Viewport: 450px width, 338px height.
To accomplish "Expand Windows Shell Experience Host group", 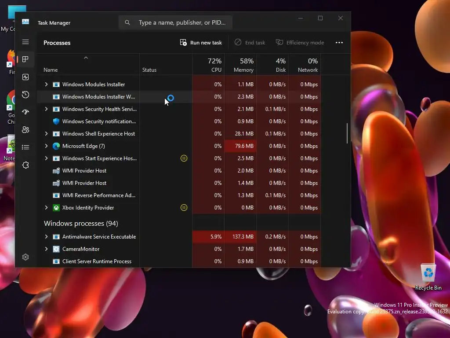I will click(x=46, y=134).
